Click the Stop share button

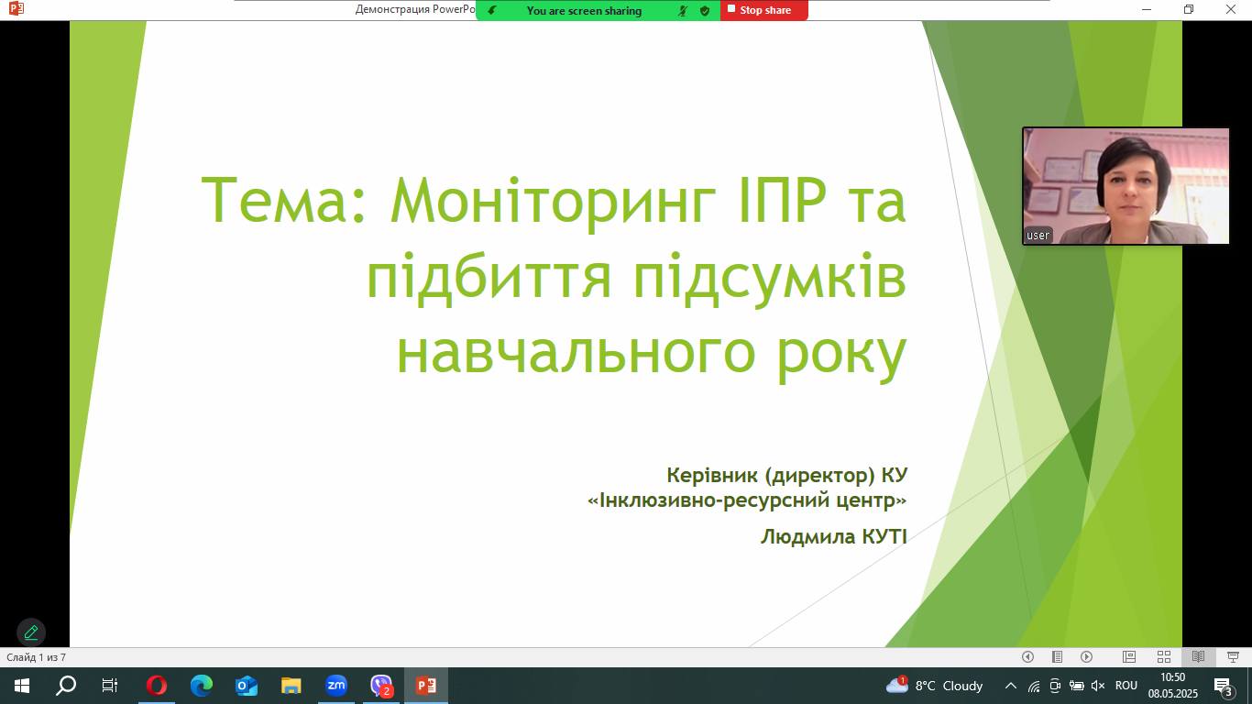763,10
